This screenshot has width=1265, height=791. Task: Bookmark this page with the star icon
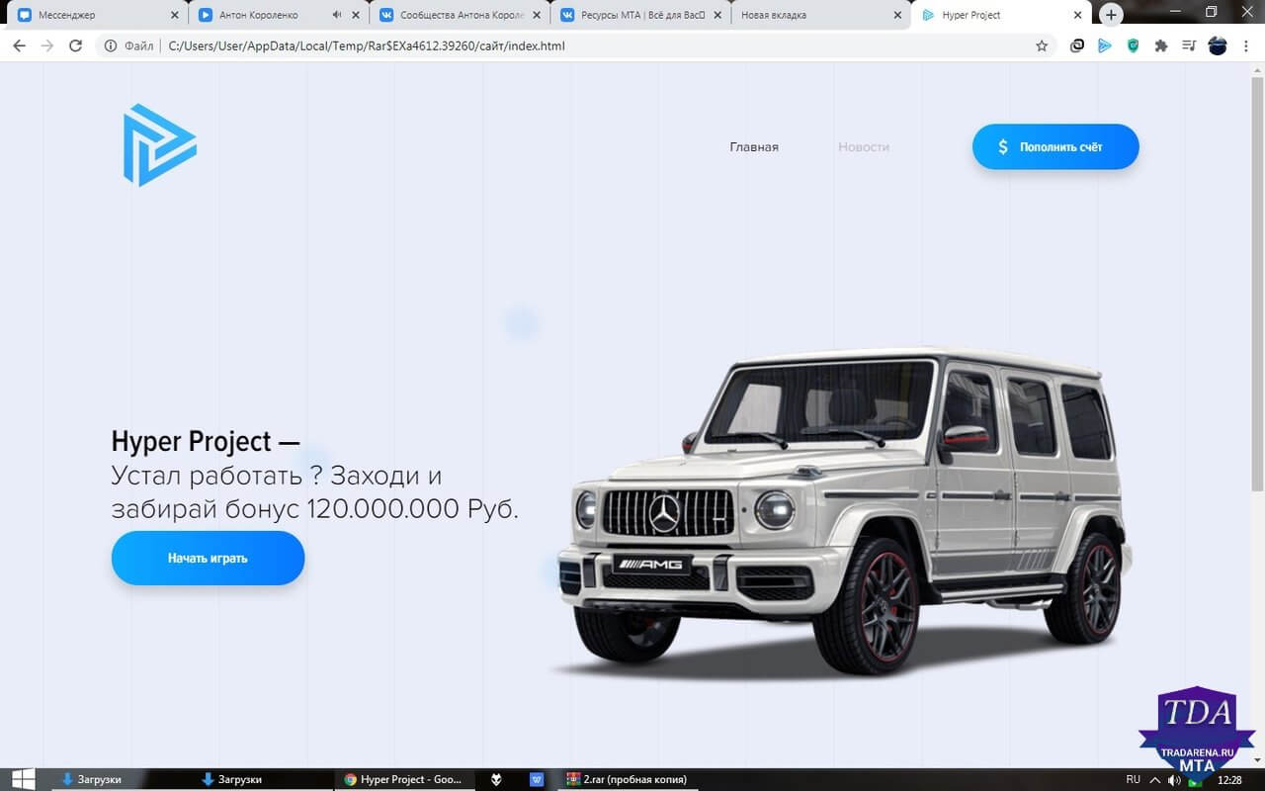coord(1042,45)
